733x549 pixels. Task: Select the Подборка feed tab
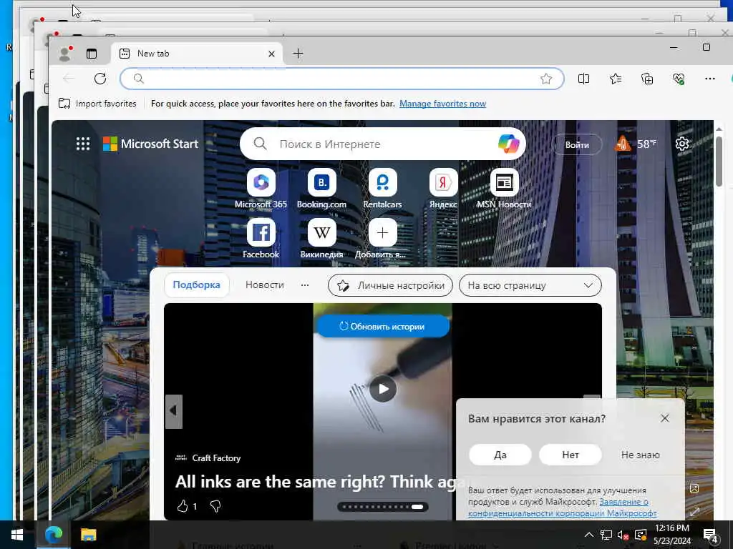tap(196, 285)
